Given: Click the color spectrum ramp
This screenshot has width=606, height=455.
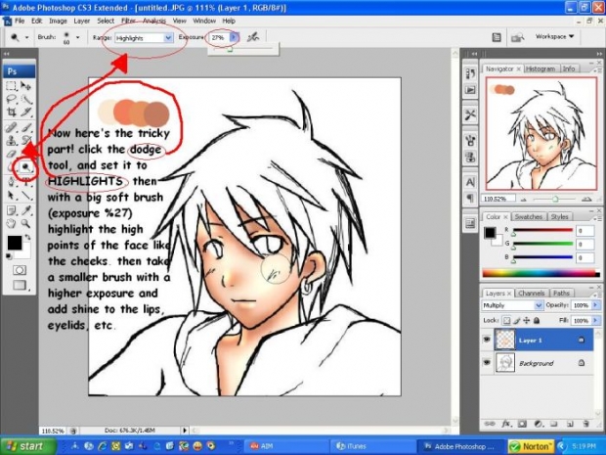Looking at the screenshot, I should click(x=541, y=273).
